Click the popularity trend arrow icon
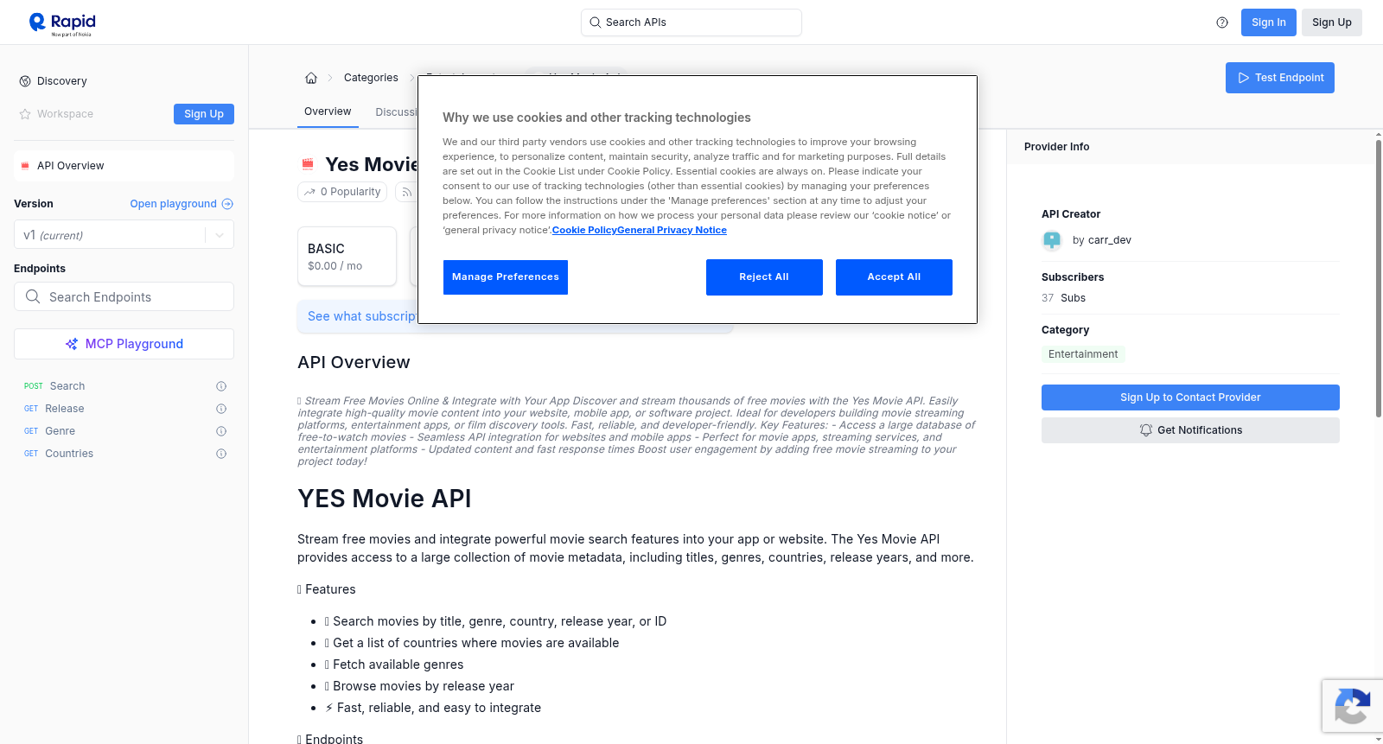 click(x=309, y=192)
